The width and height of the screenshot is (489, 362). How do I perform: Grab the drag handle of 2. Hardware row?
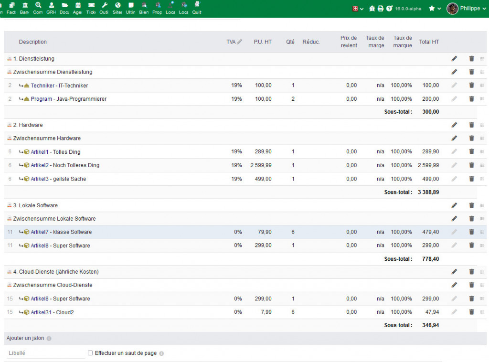coord(481,125)
